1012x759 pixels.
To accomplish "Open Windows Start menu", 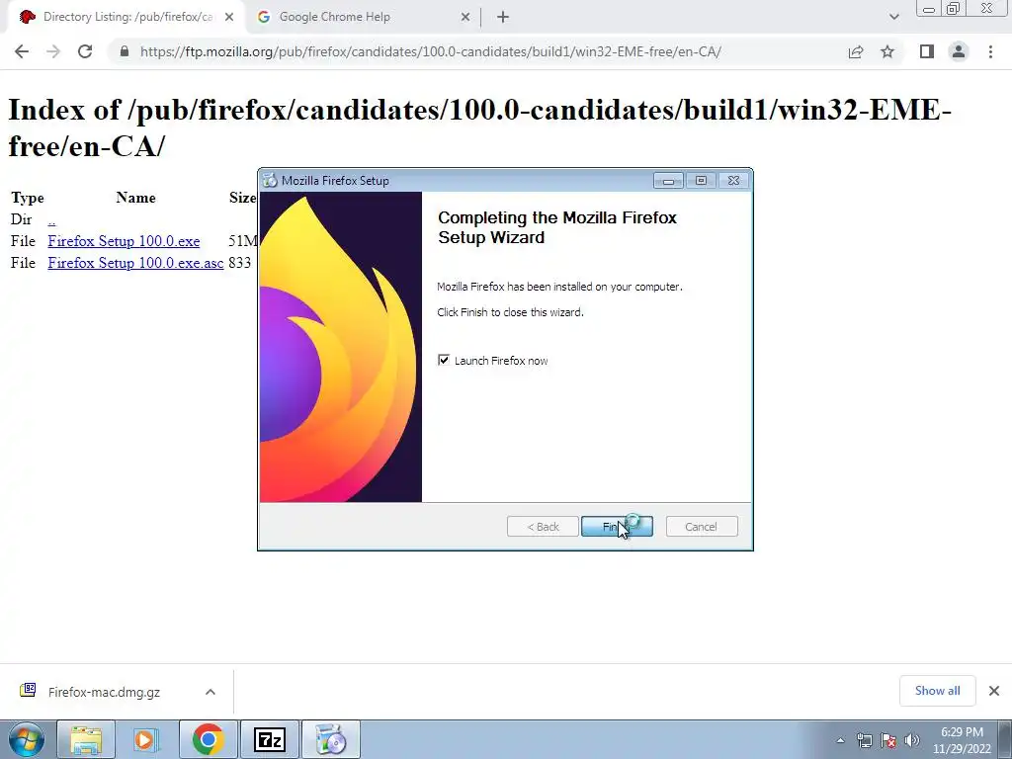I will pyautogui.click(x=26, y=739).
